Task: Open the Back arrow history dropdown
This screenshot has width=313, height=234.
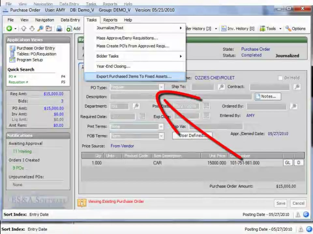Action: pyautogui.click(x=15, y=29)
